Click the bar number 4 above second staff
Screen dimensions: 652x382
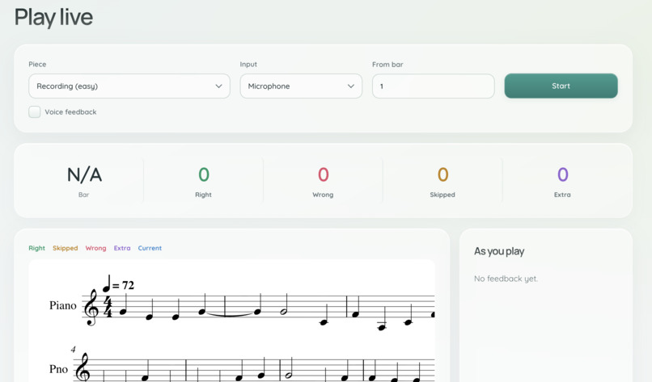click(x=73, y=349)
